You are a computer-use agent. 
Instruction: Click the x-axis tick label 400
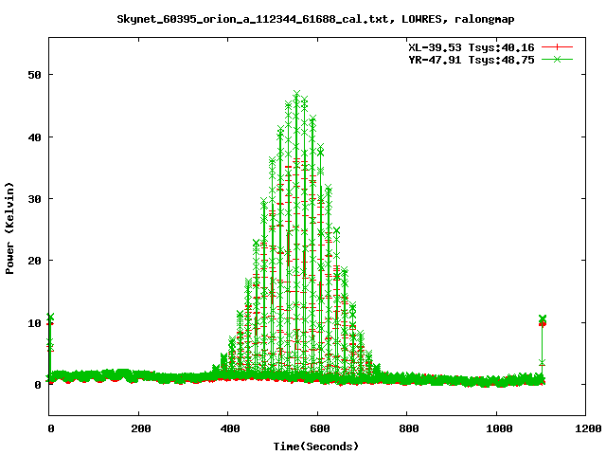[x=229, y=428]
